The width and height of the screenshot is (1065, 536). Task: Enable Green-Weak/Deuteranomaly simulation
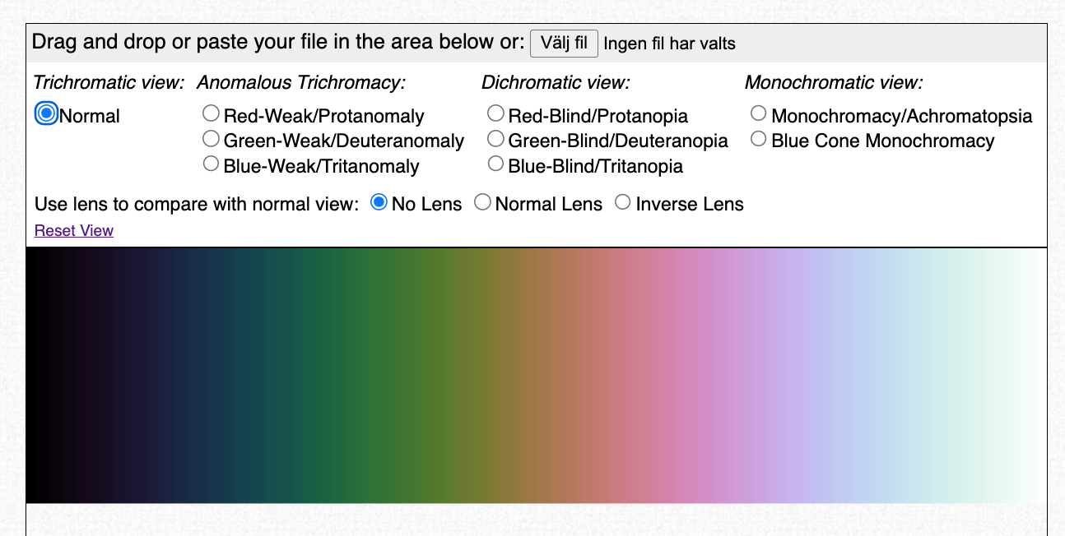tap(212, 138)
